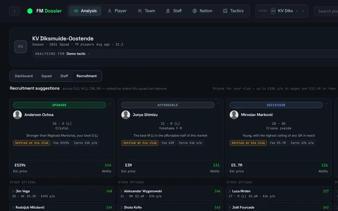Click the £3M estimated price

128,165
